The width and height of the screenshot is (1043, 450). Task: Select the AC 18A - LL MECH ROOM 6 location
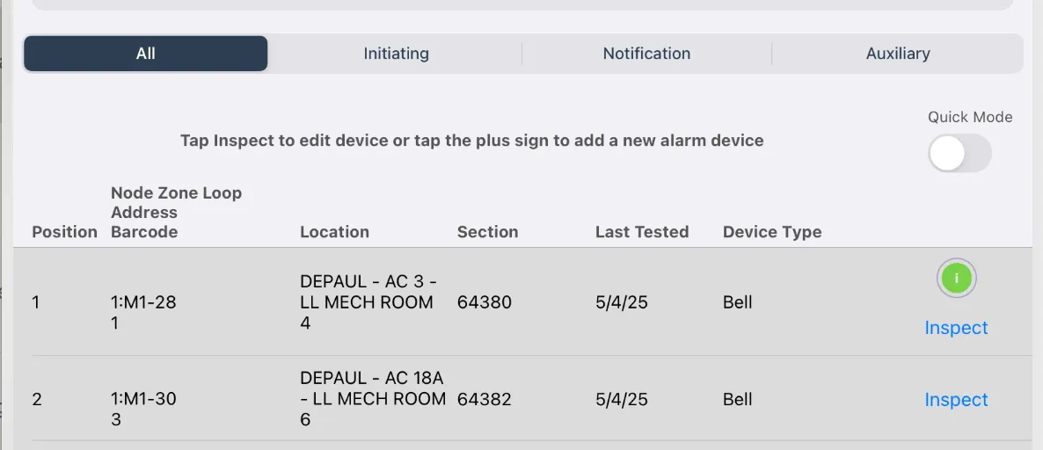click(372, 399)
